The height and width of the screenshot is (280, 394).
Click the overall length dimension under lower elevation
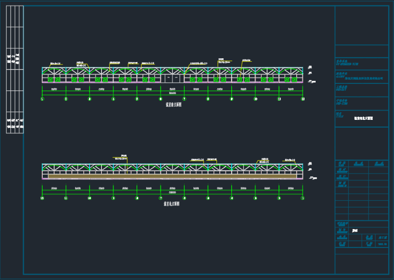point(172,192)
